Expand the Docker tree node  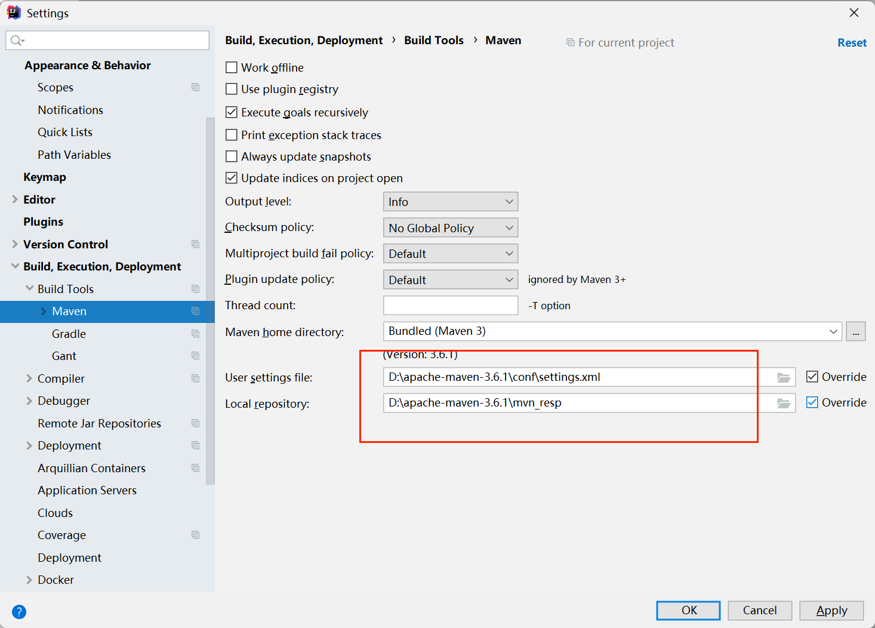click(29, 580)
